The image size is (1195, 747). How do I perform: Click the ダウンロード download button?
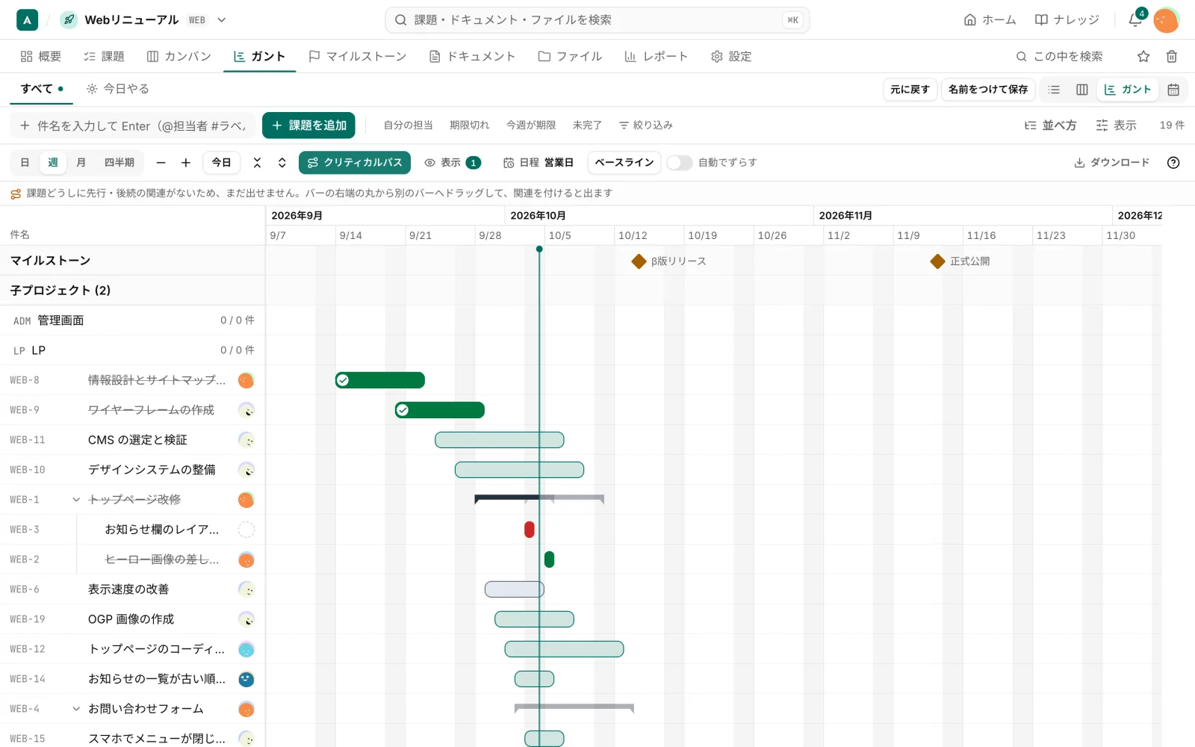pos(1111,163)
